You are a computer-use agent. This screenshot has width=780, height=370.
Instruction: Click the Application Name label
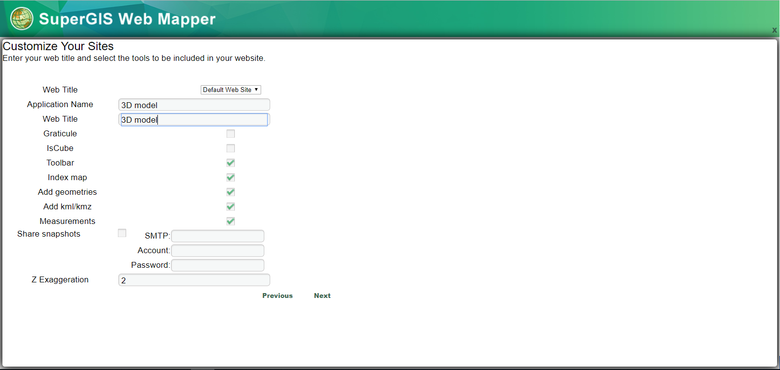pyautogui.click(x=60, y=104)
